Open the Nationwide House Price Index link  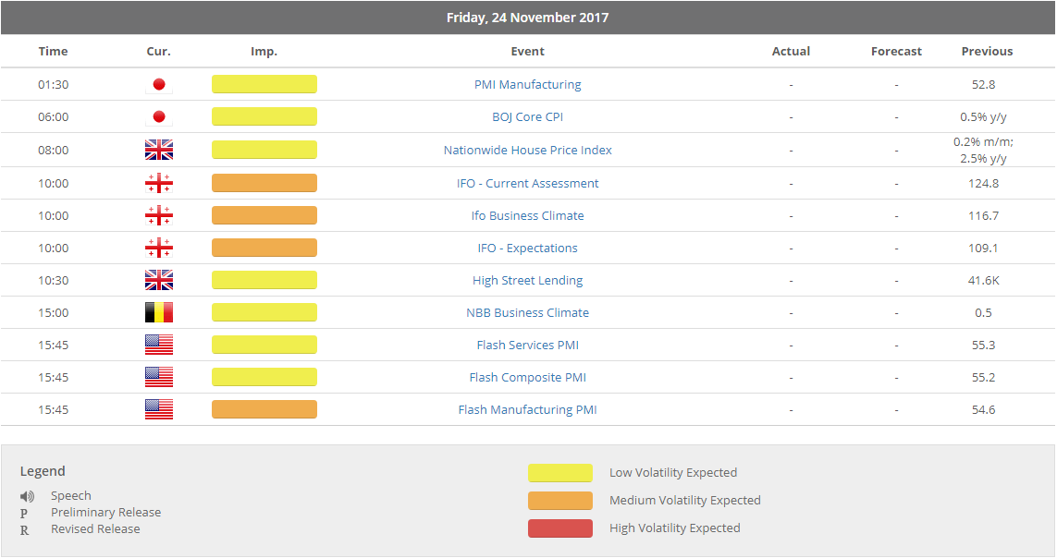(x=527, y=151)
